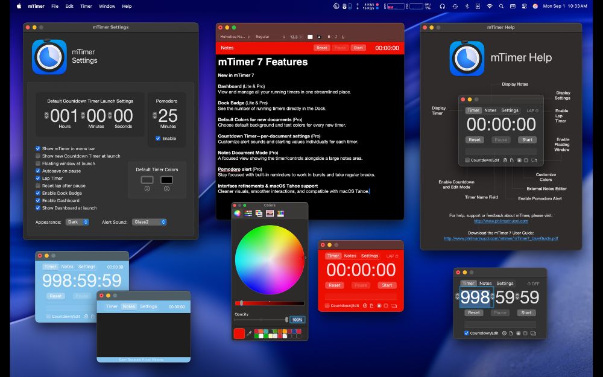The width and height of the screenshot is (603, 377).
Task: Open Control Center in menu bar
Action: click(524, 6)
